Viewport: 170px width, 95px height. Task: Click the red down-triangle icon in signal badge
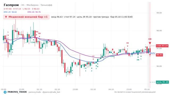pyautogui.click(x=6, y=17)
